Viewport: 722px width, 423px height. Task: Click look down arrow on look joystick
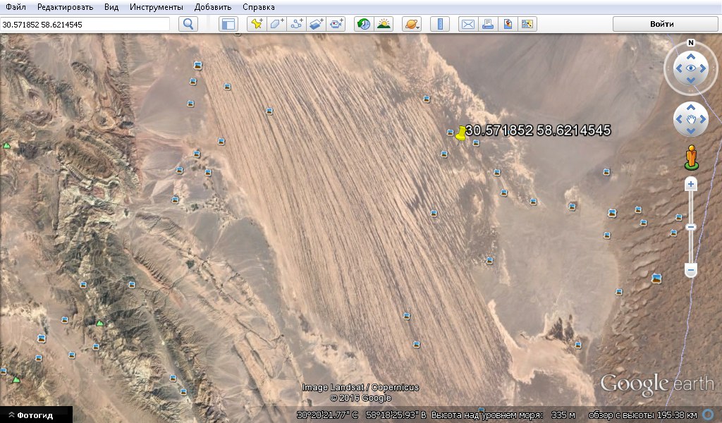pos(691,80)
